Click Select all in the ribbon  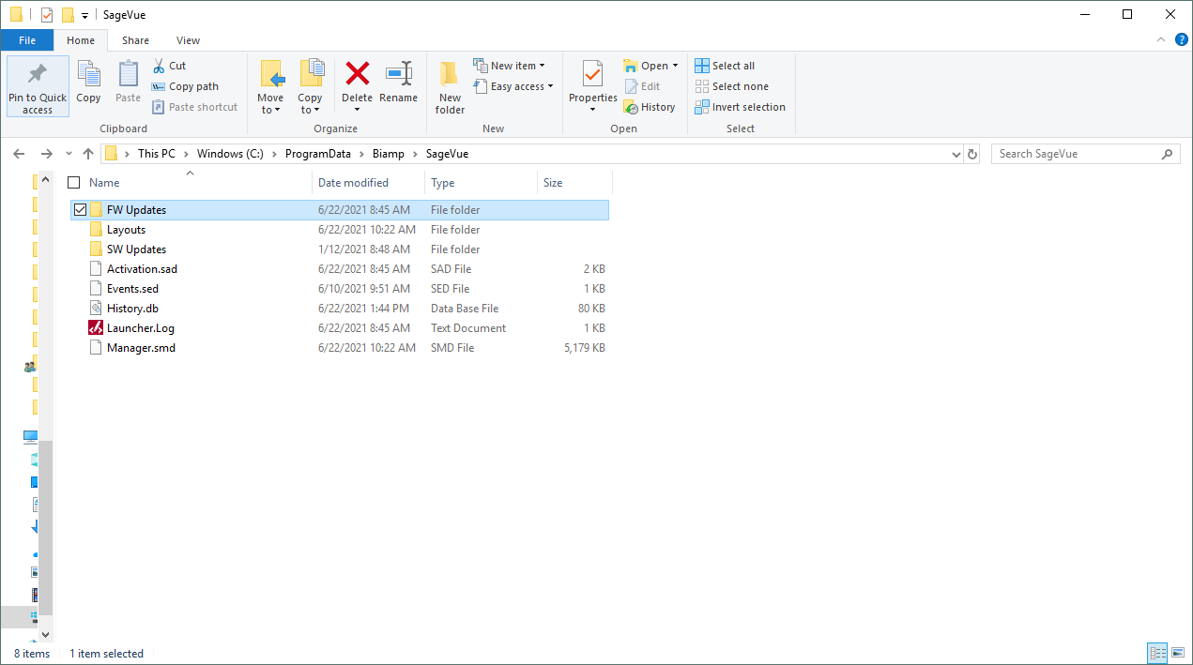pos(725,66)
